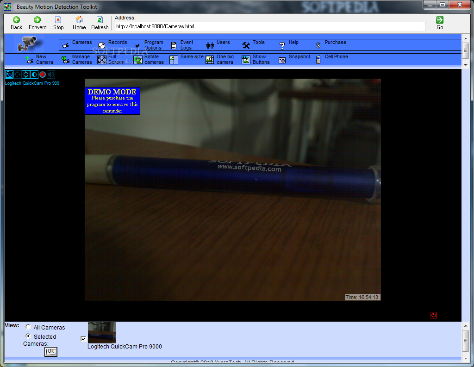The height and width of the screenshot is (367, 474).
Task: Click the red power icon below video
Action: pyautogui.click(x=433, y=315)
